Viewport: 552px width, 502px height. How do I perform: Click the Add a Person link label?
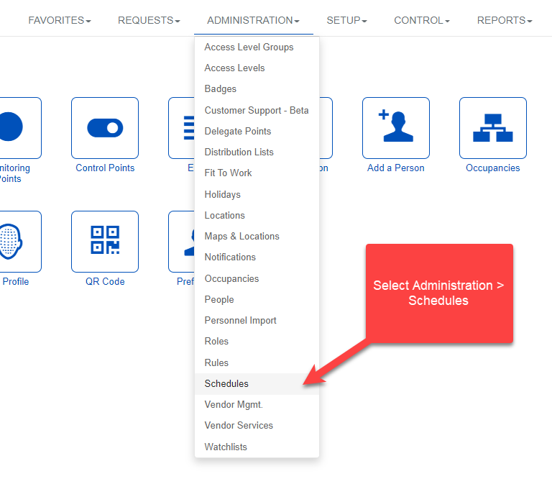[x=395, y=168]
